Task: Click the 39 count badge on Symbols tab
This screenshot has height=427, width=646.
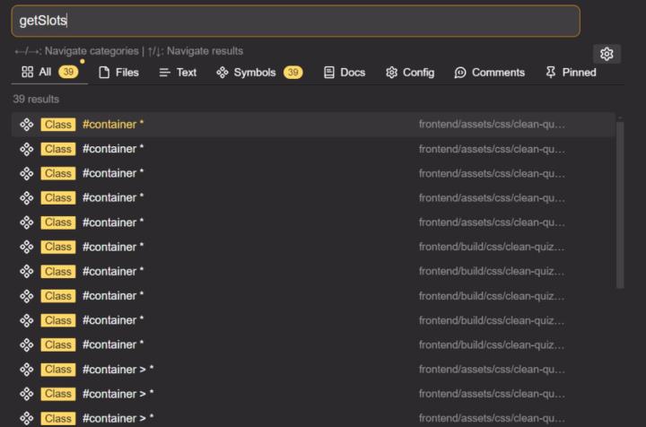Action: tap(292, 73)
